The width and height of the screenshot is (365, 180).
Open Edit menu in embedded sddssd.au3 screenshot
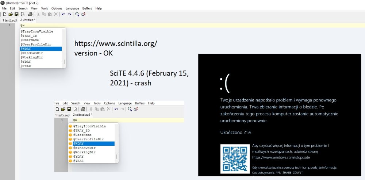pos(65,103)
